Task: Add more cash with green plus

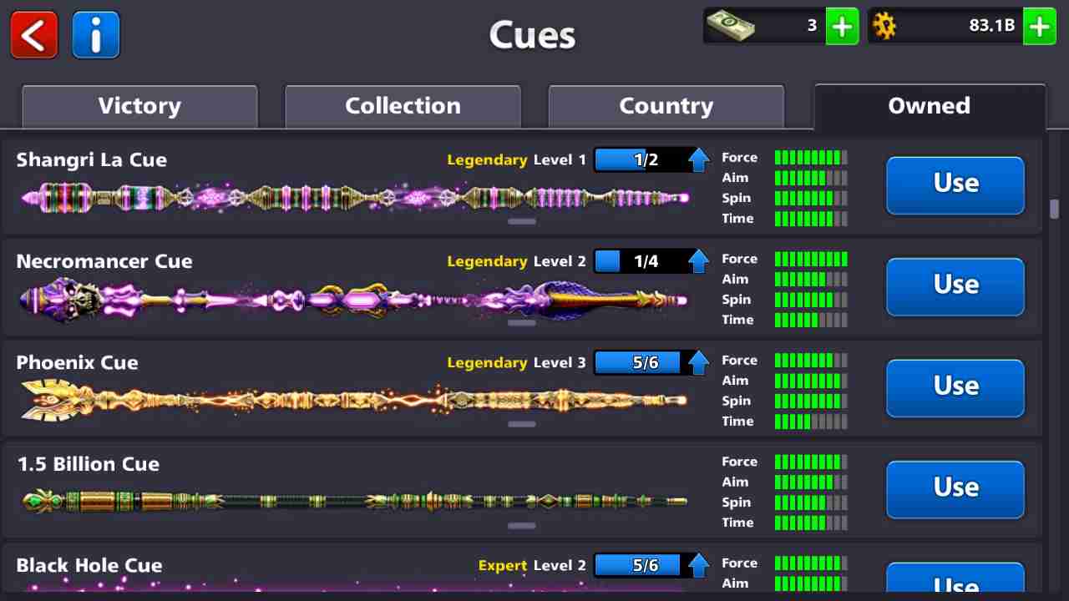Action: [842, 27]
